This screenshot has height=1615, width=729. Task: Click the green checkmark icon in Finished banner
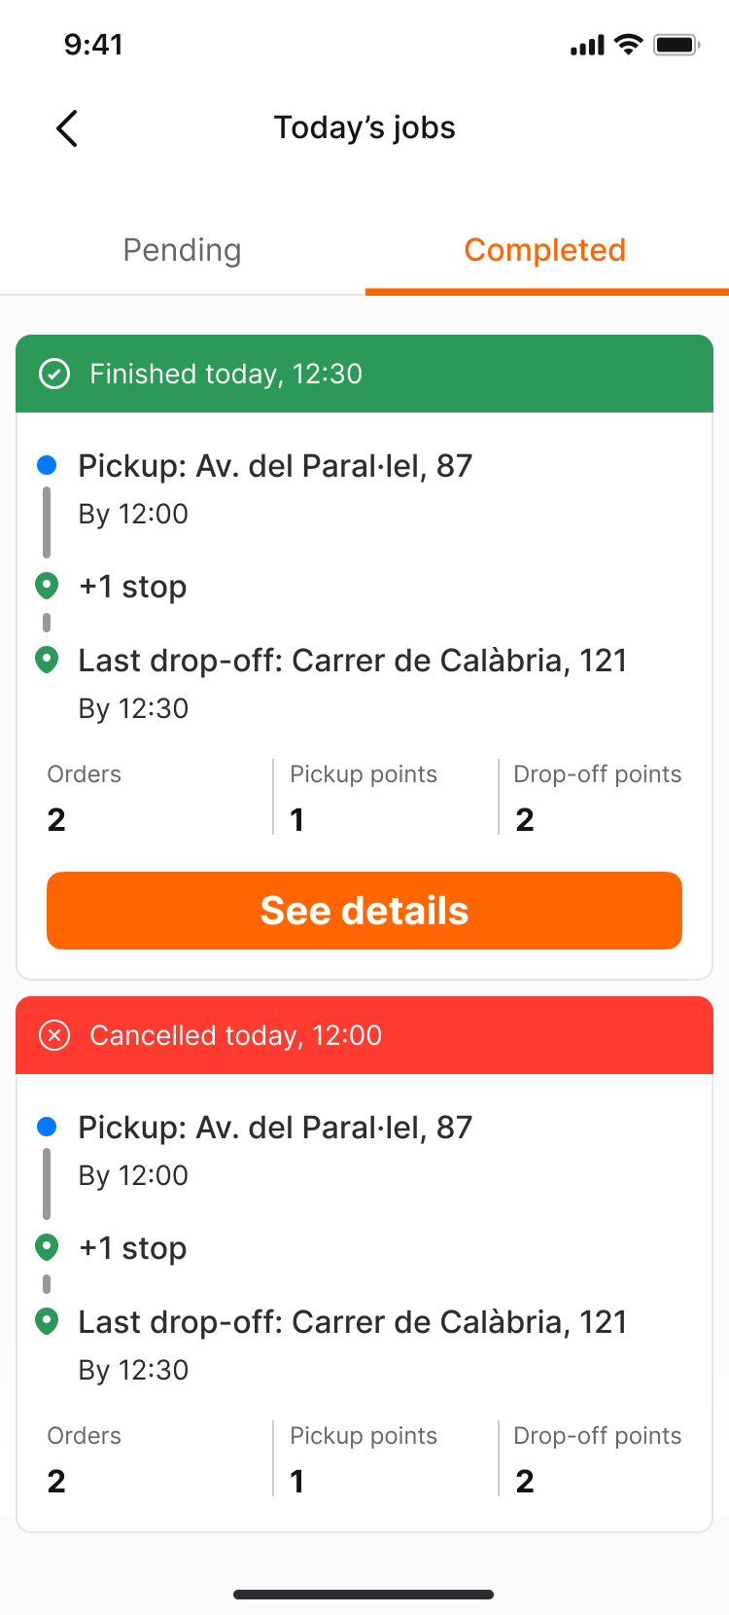[54, 374]
